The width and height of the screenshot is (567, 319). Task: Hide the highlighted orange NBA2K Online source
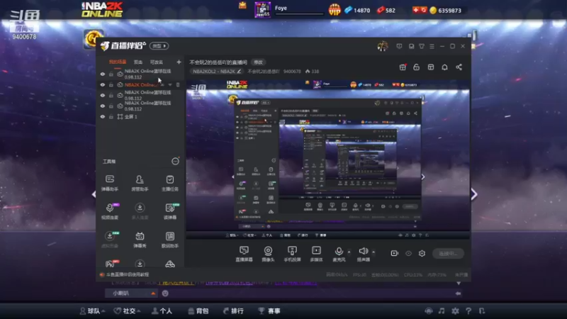(103, 84)
